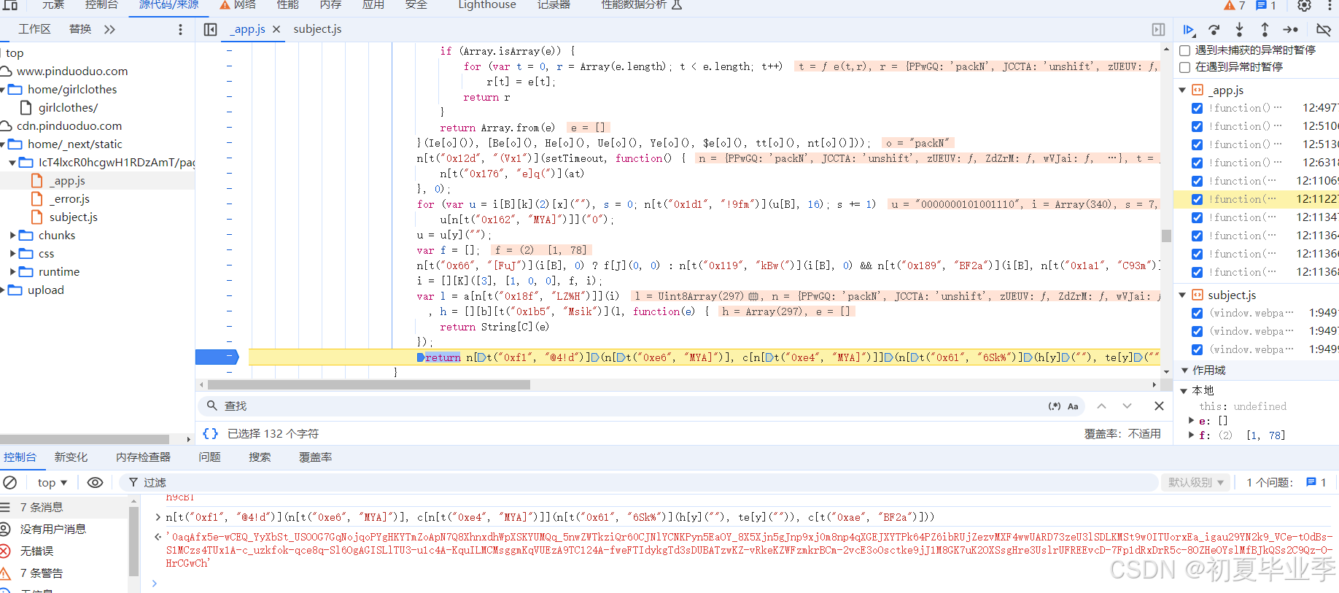Uncheck breakpoint at 12:1134
Image resolution: width=1339 pixels, height=593 pixels.
click(1197, 217)
